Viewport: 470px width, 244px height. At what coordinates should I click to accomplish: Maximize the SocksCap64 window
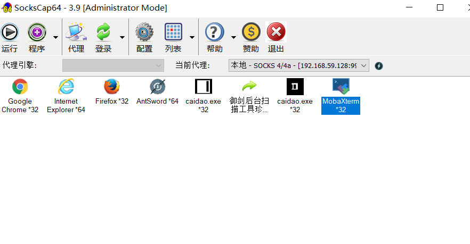tap(440, 7)
